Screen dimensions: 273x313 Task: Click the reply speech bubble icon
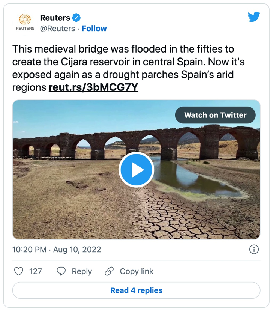coord(61,271)
